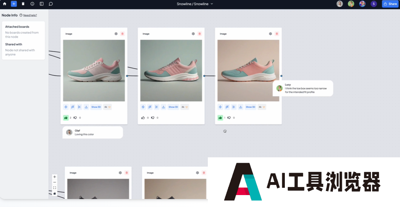The image size is (400, 207).
Task: Click the trash icon in top bar
Action: coord(23,4)
